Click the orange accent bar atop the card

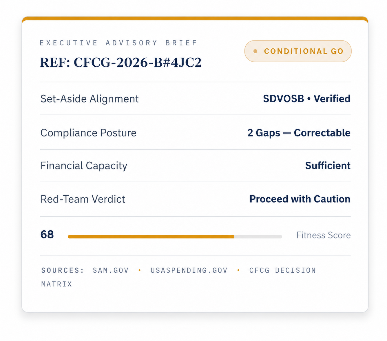pos(195,18)
